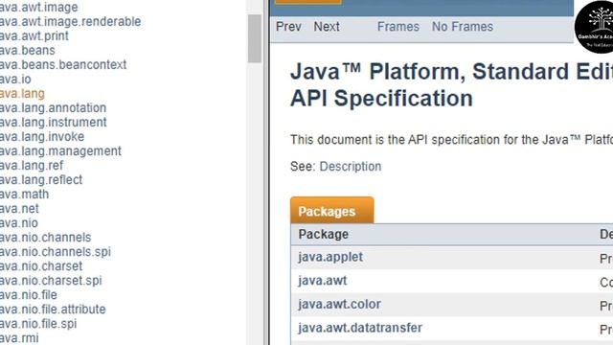Screen dimensions: 613x345
Task: Click the package list scrollbar thumb
Action: [x=255, y=38]
